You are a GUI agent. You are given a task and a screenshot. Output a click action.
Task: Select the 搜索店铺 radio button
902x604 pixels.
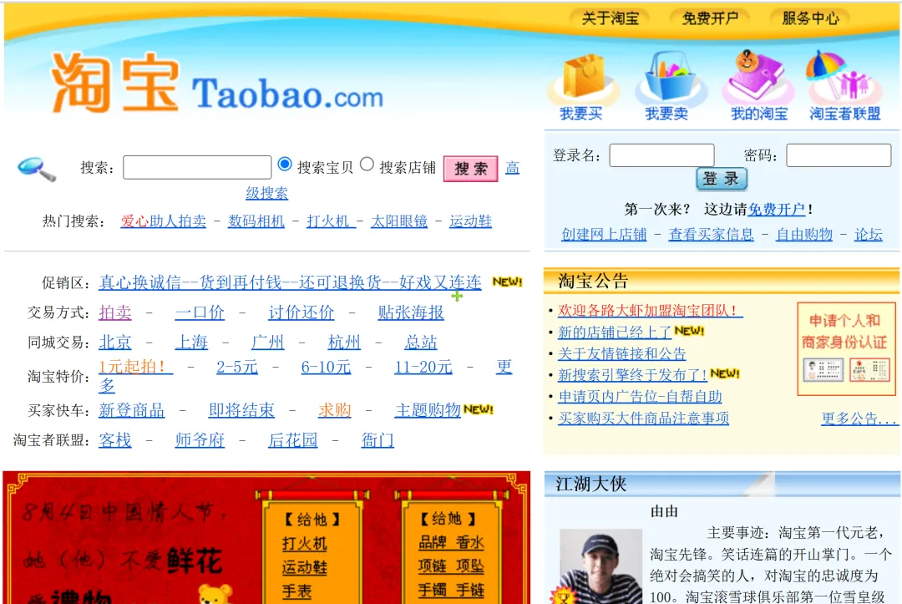click(367, 164)
